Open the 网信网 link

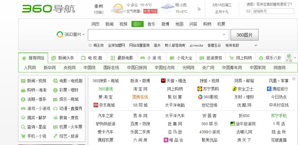point(280,68)
